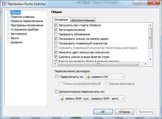This screenshot has width=162, height=119.
Task: Open Горячие клавиши section
Action: click(23, 17)
